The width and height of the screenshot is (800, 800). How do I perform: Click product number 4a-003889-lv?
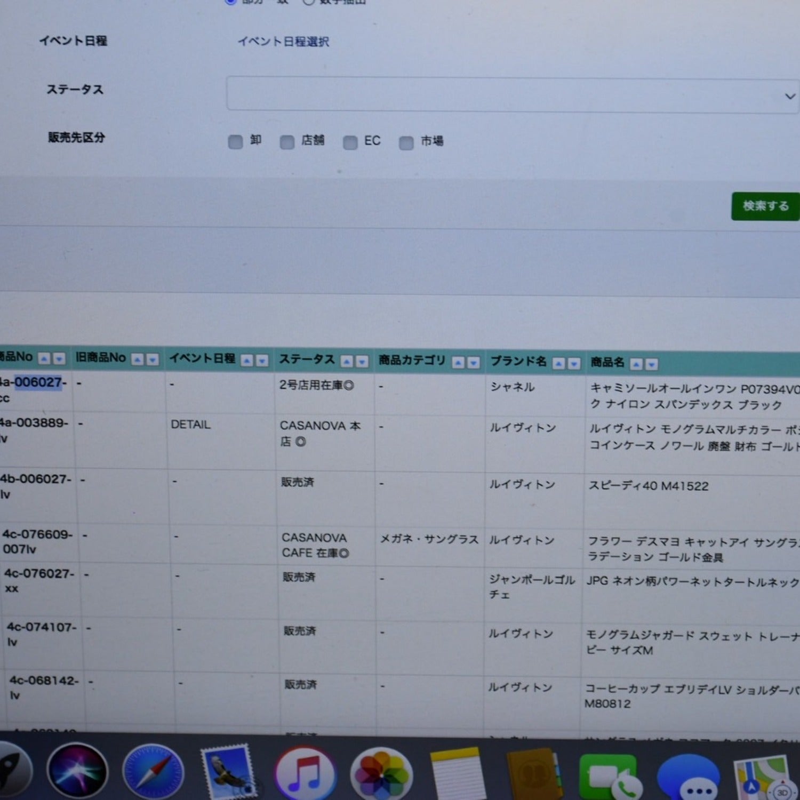tap(34, 430)
